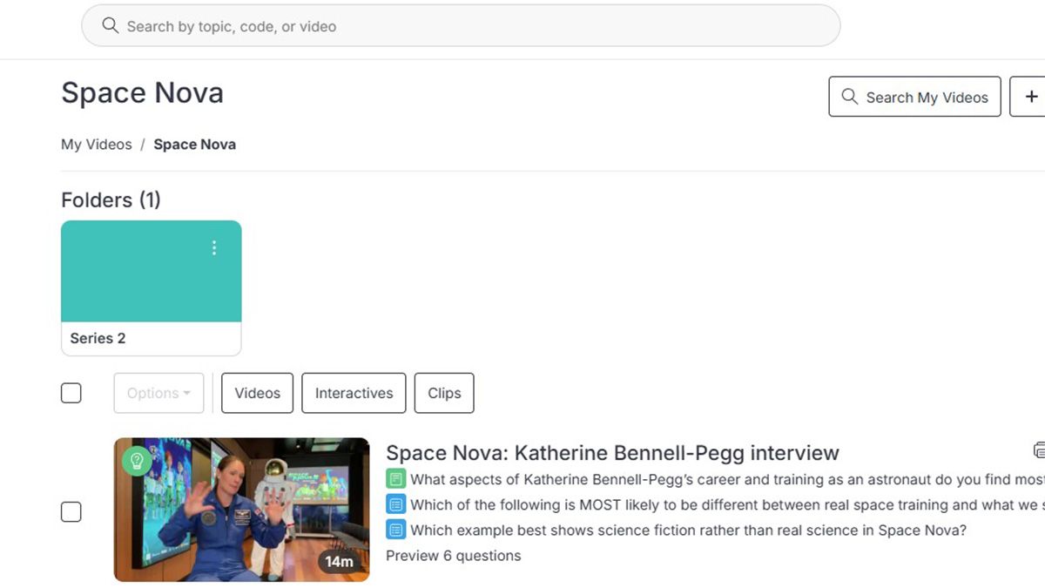Play the Katherine Bennell-Pegg interview thumbnail
The width and height of the screenshot is (1045, 588).
(x=241, y=510)
